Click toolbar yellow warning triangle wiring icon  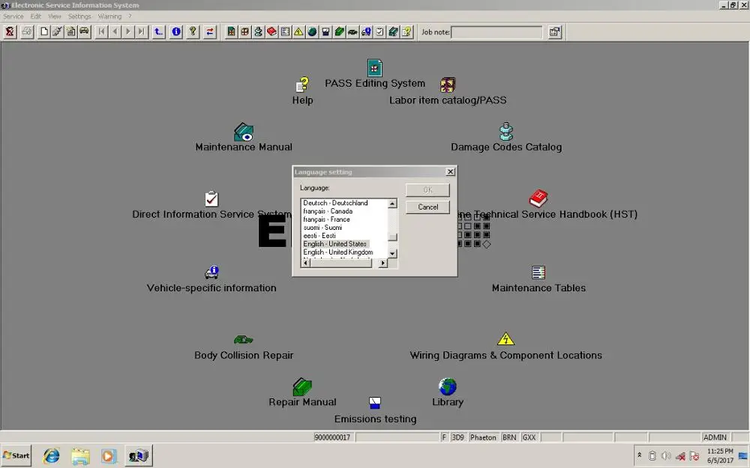tap(298, 32)
